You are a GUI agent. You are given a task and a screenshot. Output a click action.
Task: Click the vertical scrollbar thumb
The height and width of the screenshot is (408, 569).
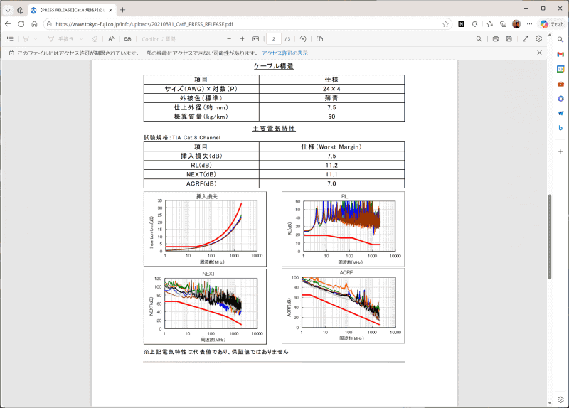coord(549,237)
